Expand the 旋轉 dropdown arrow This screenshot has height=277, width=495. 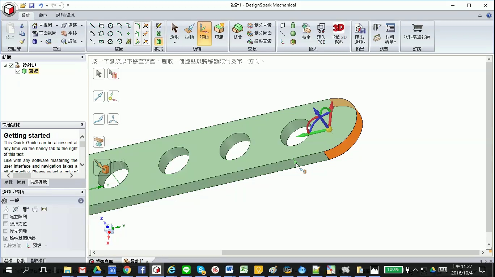point(81,26)
